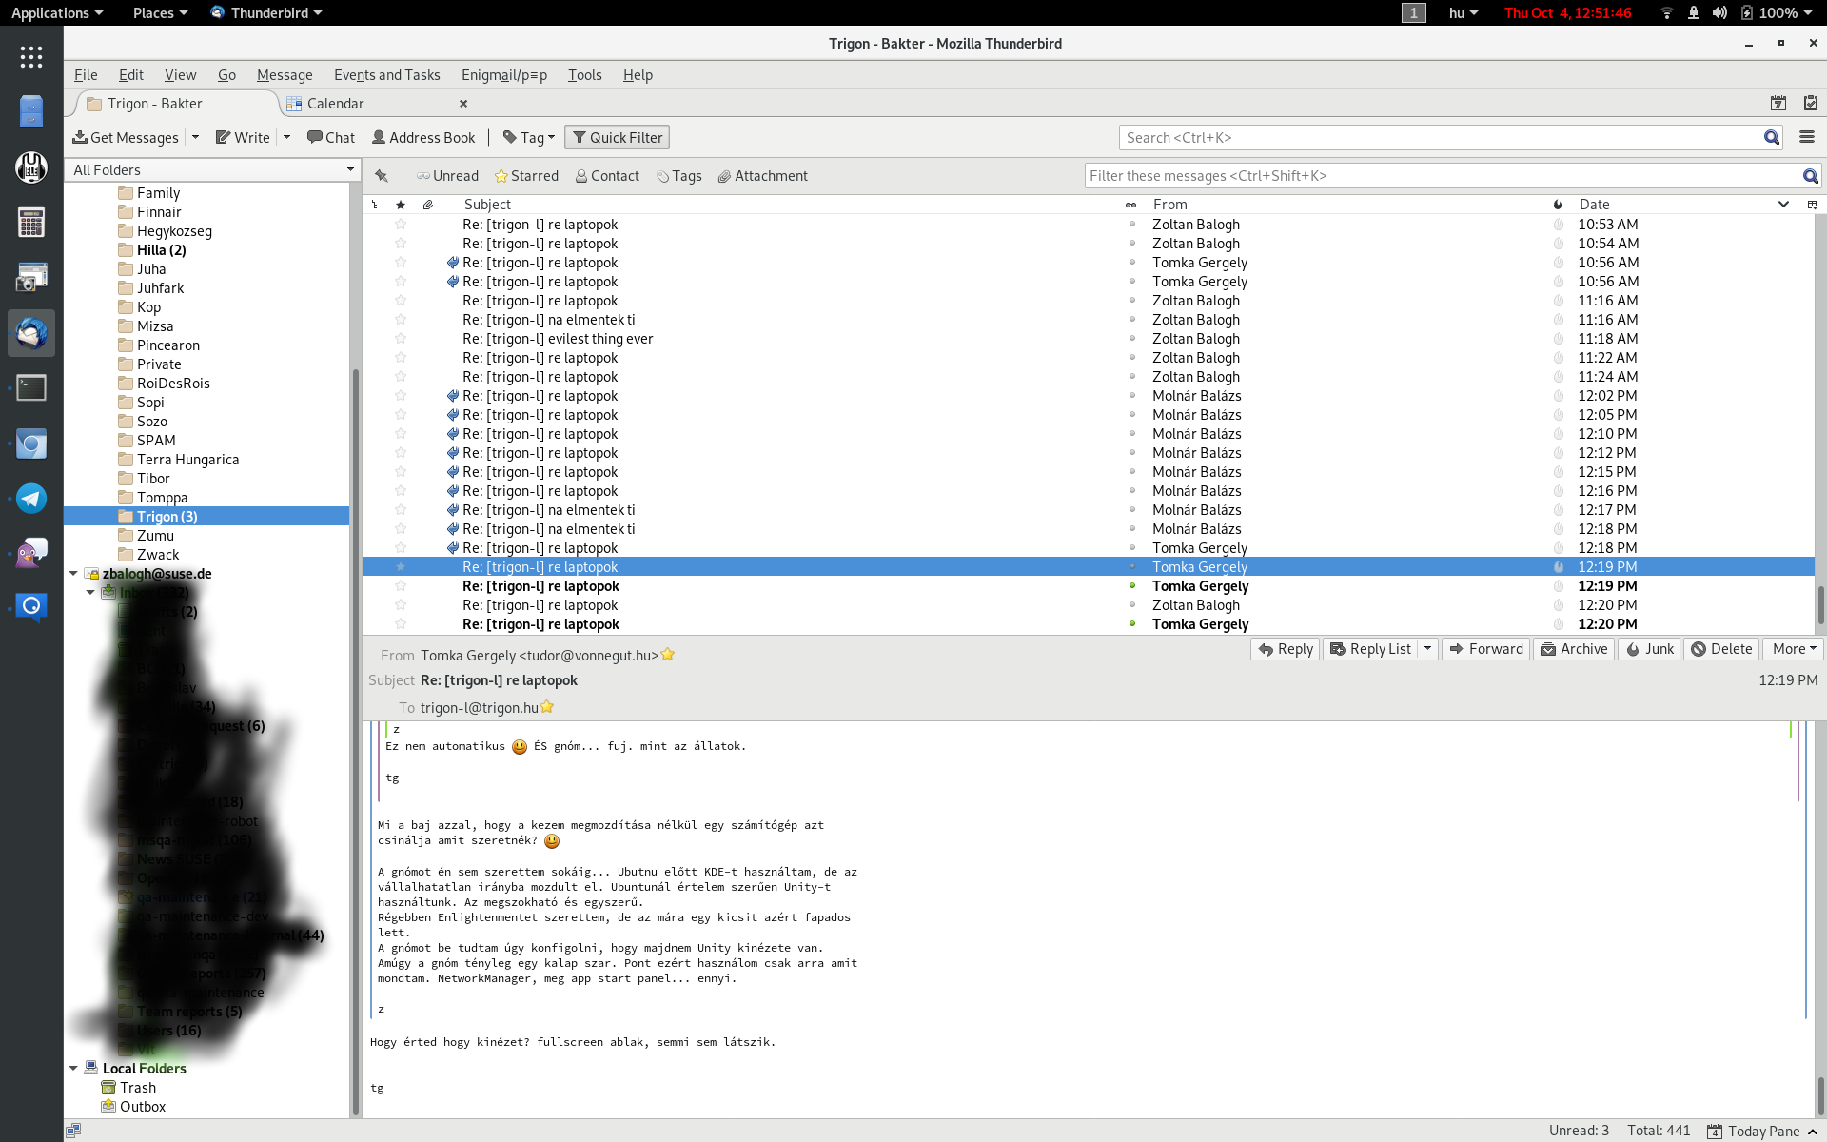Click the global search magnifier icon

tap(1771, 137)
